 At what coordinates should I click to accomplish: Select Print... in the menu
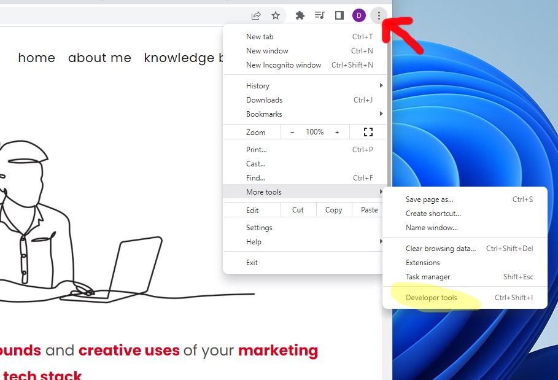(305, 149)
